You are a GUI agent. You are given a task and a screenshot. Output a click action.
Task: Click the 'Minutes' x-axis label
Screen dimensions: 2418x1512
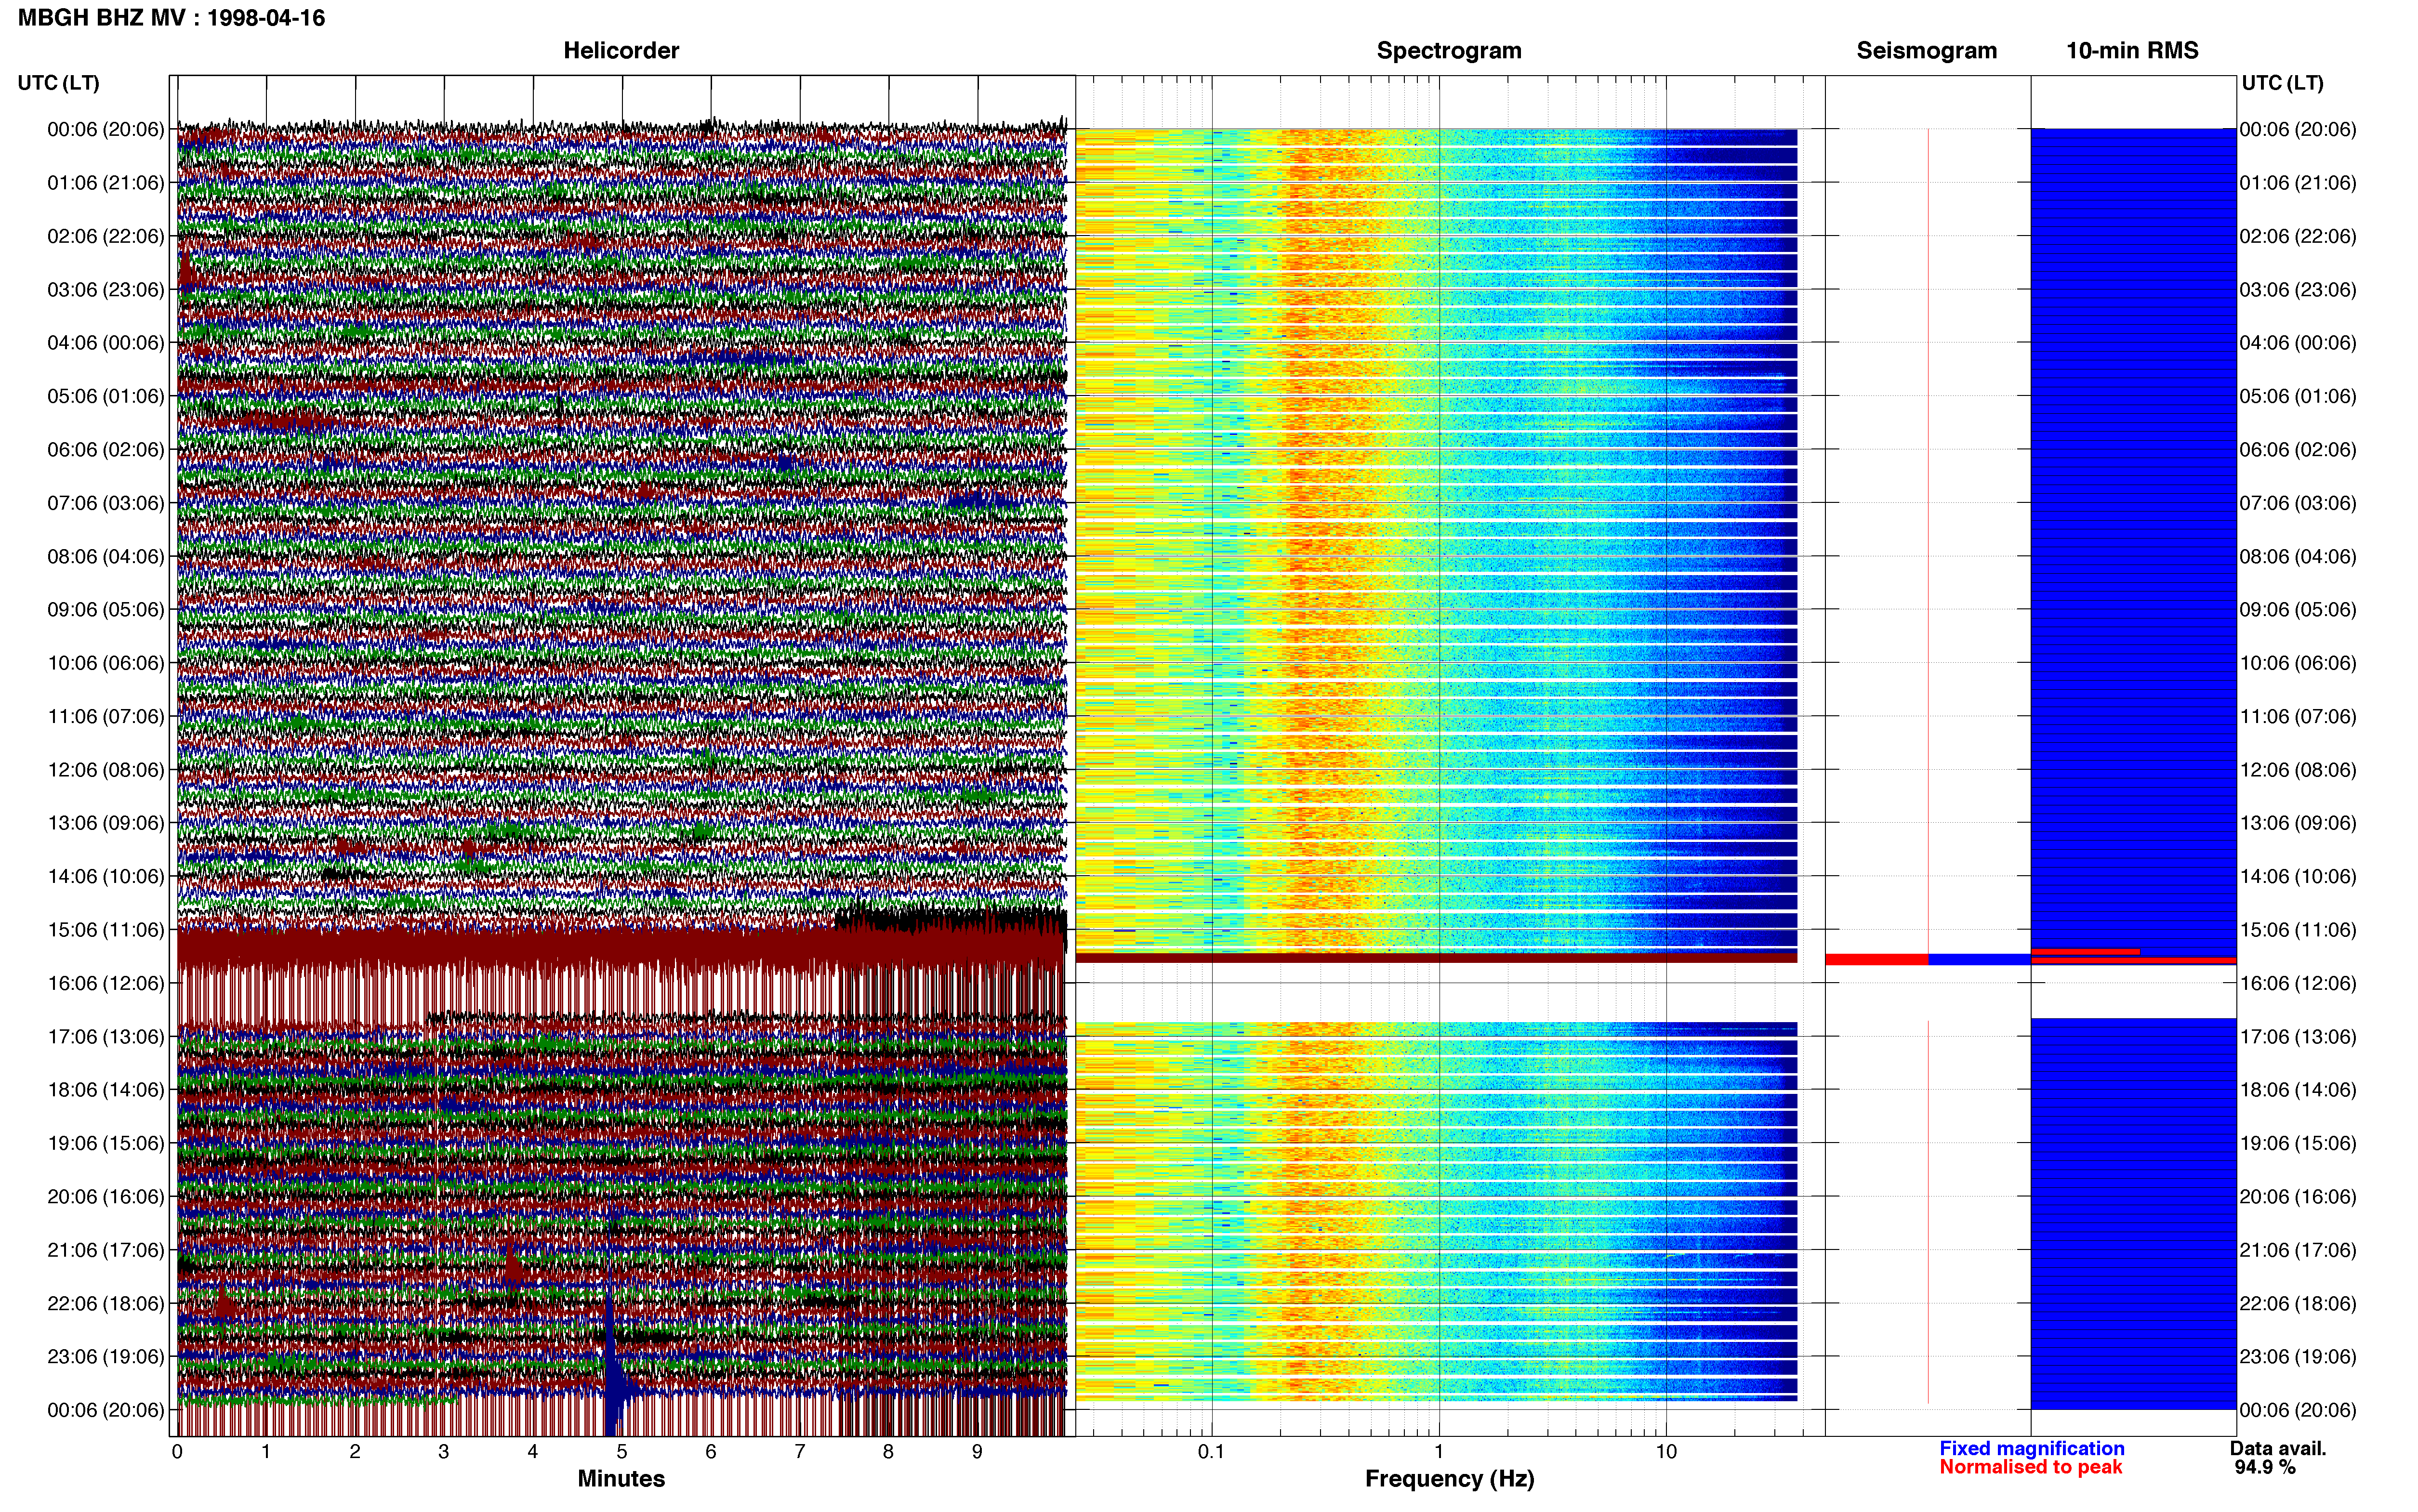(x=621, y=1479)
